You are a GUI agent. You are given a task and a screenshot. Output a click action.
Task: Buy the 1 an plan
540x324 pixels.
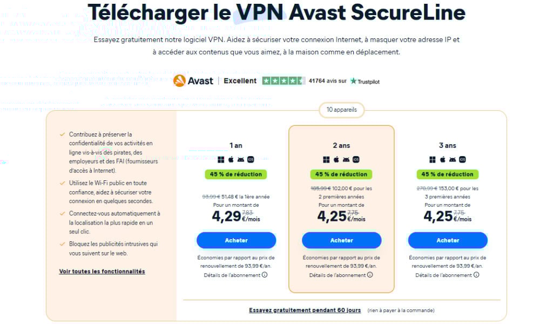(236, 240)
